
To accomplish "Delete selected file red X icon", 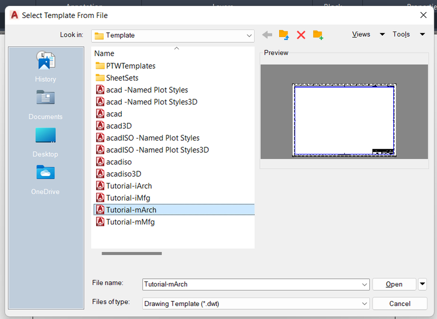I will [x=301, y=35].
